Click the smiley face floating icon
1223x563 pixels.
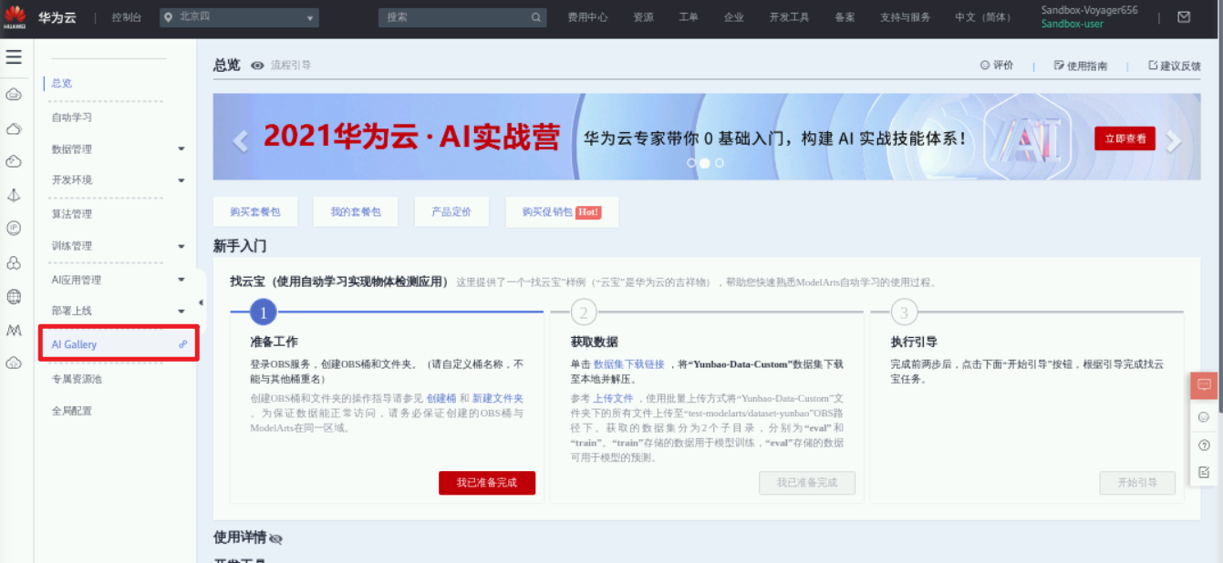[x=1204, y=417]
